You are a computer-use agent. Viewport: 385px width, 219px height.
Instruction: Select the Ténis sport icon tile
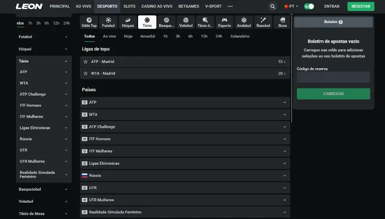(x=147, y=22)
